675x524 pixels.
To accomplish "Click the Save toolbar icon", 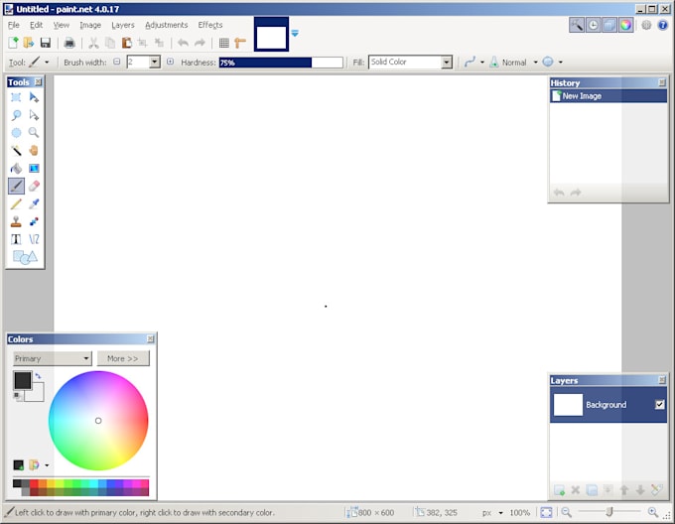I will pyautogui.click(x=46, y=43).
